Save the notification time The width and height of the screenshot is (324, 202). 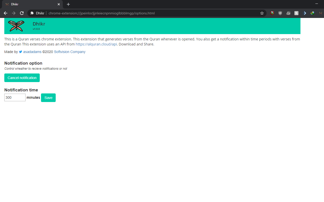[x=48, y=98]
